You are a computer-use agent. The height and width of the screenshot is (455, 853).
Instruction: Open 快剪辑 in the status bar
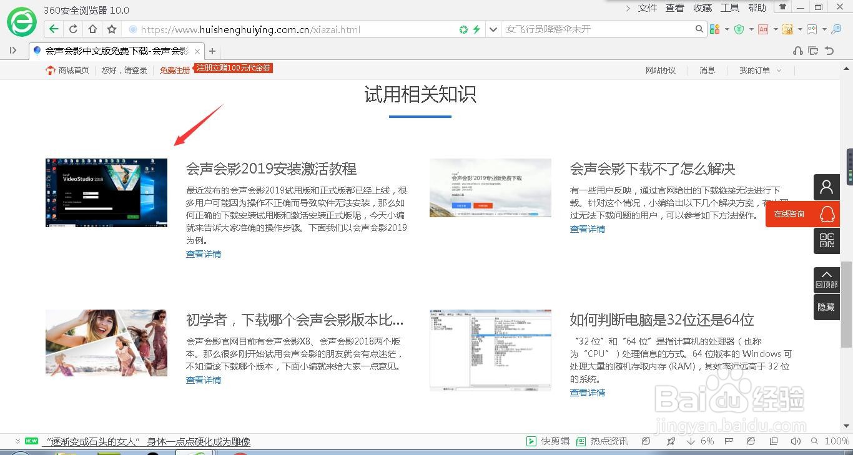tap(548, 441)
